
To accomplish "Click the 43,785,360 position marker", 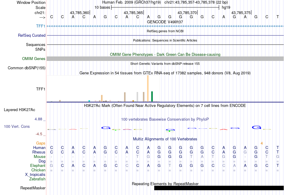I will 80,13.
